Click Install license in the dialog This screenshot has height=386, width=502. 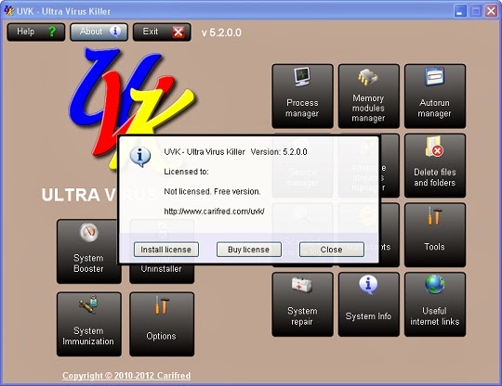[x=166, y=250]
